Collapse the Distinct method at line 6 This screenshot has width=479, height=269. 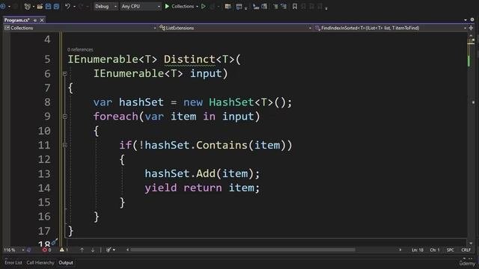tap(65, 73)
